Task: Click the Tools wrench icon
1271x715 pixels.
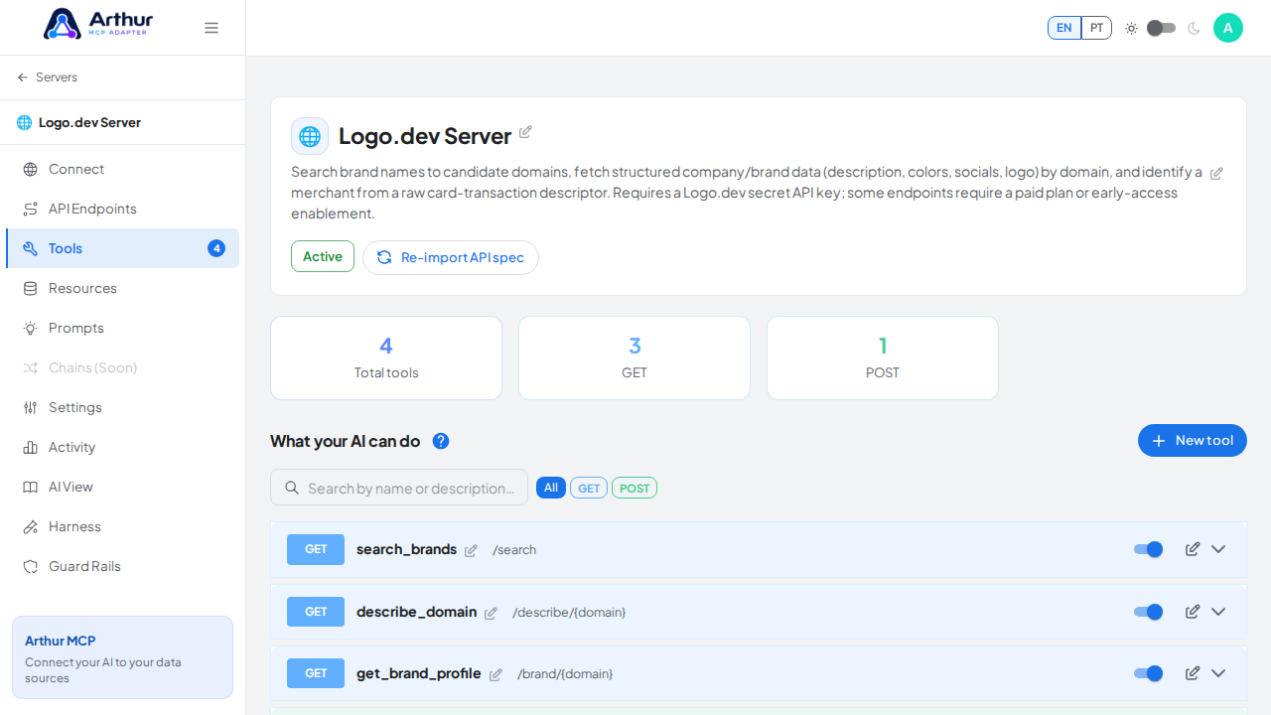Action: (x=31, y=248)
